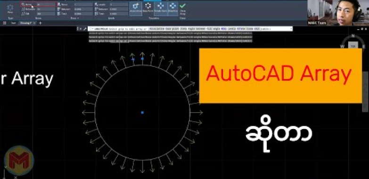This screenshot has height=179, width=369.
Task: Choose the ROWs command line option
Action: pos(223,29)
